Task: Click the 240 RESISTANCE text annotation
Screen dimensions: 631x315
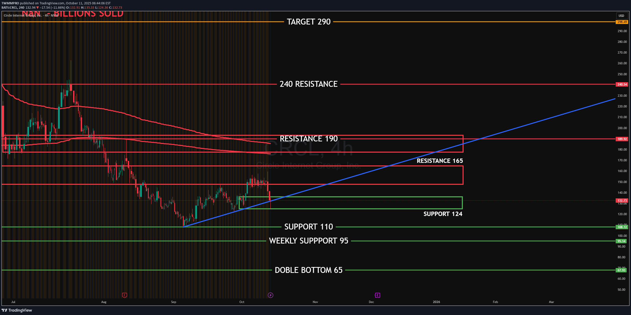Action: [308, 84]
